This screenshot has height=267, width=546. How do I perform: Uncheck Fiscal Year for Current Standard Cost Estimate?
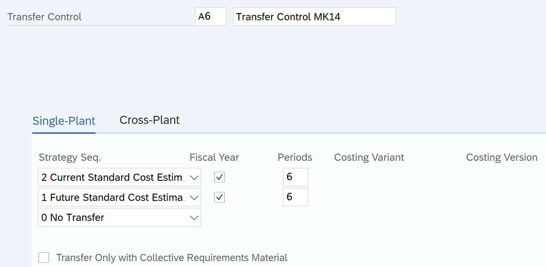click(x=219, y=177)
